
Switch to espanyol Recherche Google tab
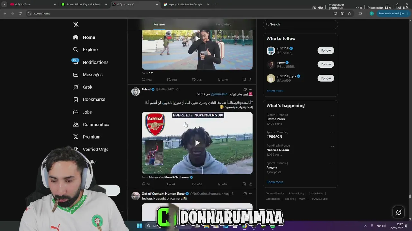(186, 4)
